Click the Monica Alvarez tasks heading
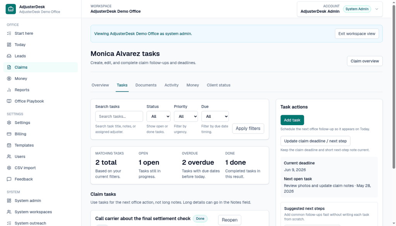 [x=125, y=54]
